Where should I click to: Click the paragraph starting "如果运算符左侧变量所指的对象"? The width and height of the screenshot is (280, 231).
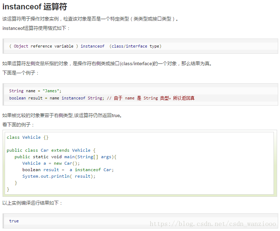tap(108, 63)
